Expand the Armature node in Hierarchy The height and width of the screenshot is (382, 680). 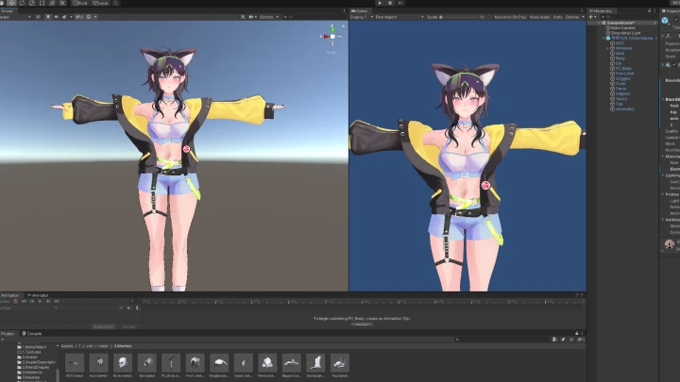click(x=608, y=48)
